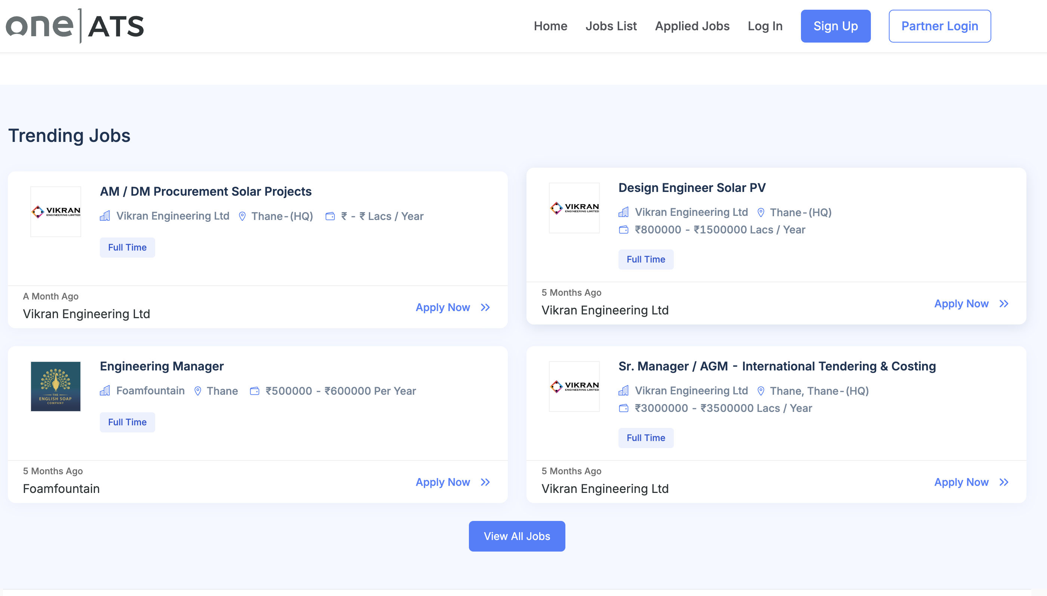Click the oneATS logo
Viewport: 1047px width, 596px height.
tap(74, 26)
